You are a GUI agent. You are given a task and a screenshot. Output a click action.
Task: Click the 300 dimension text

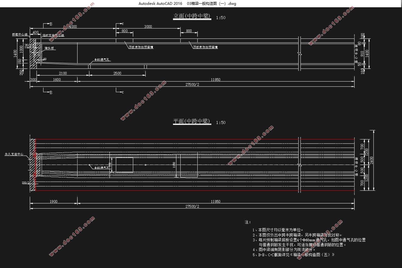click(x=33, y=80)
